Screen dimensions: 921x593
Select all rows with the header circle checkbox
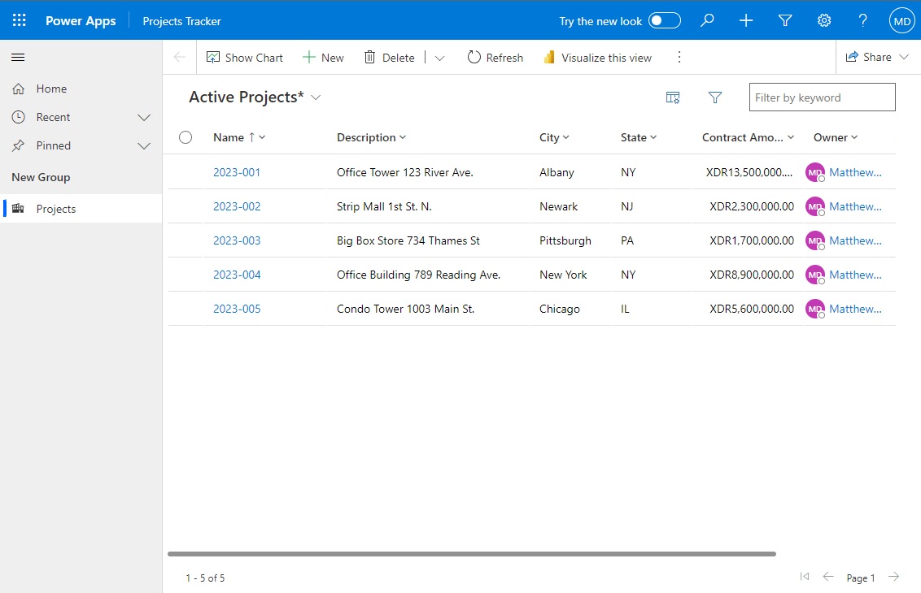point(186,137)
